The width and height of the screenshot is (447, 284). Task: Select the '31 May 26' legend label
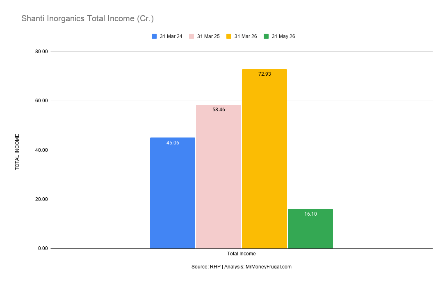[283, 36]
